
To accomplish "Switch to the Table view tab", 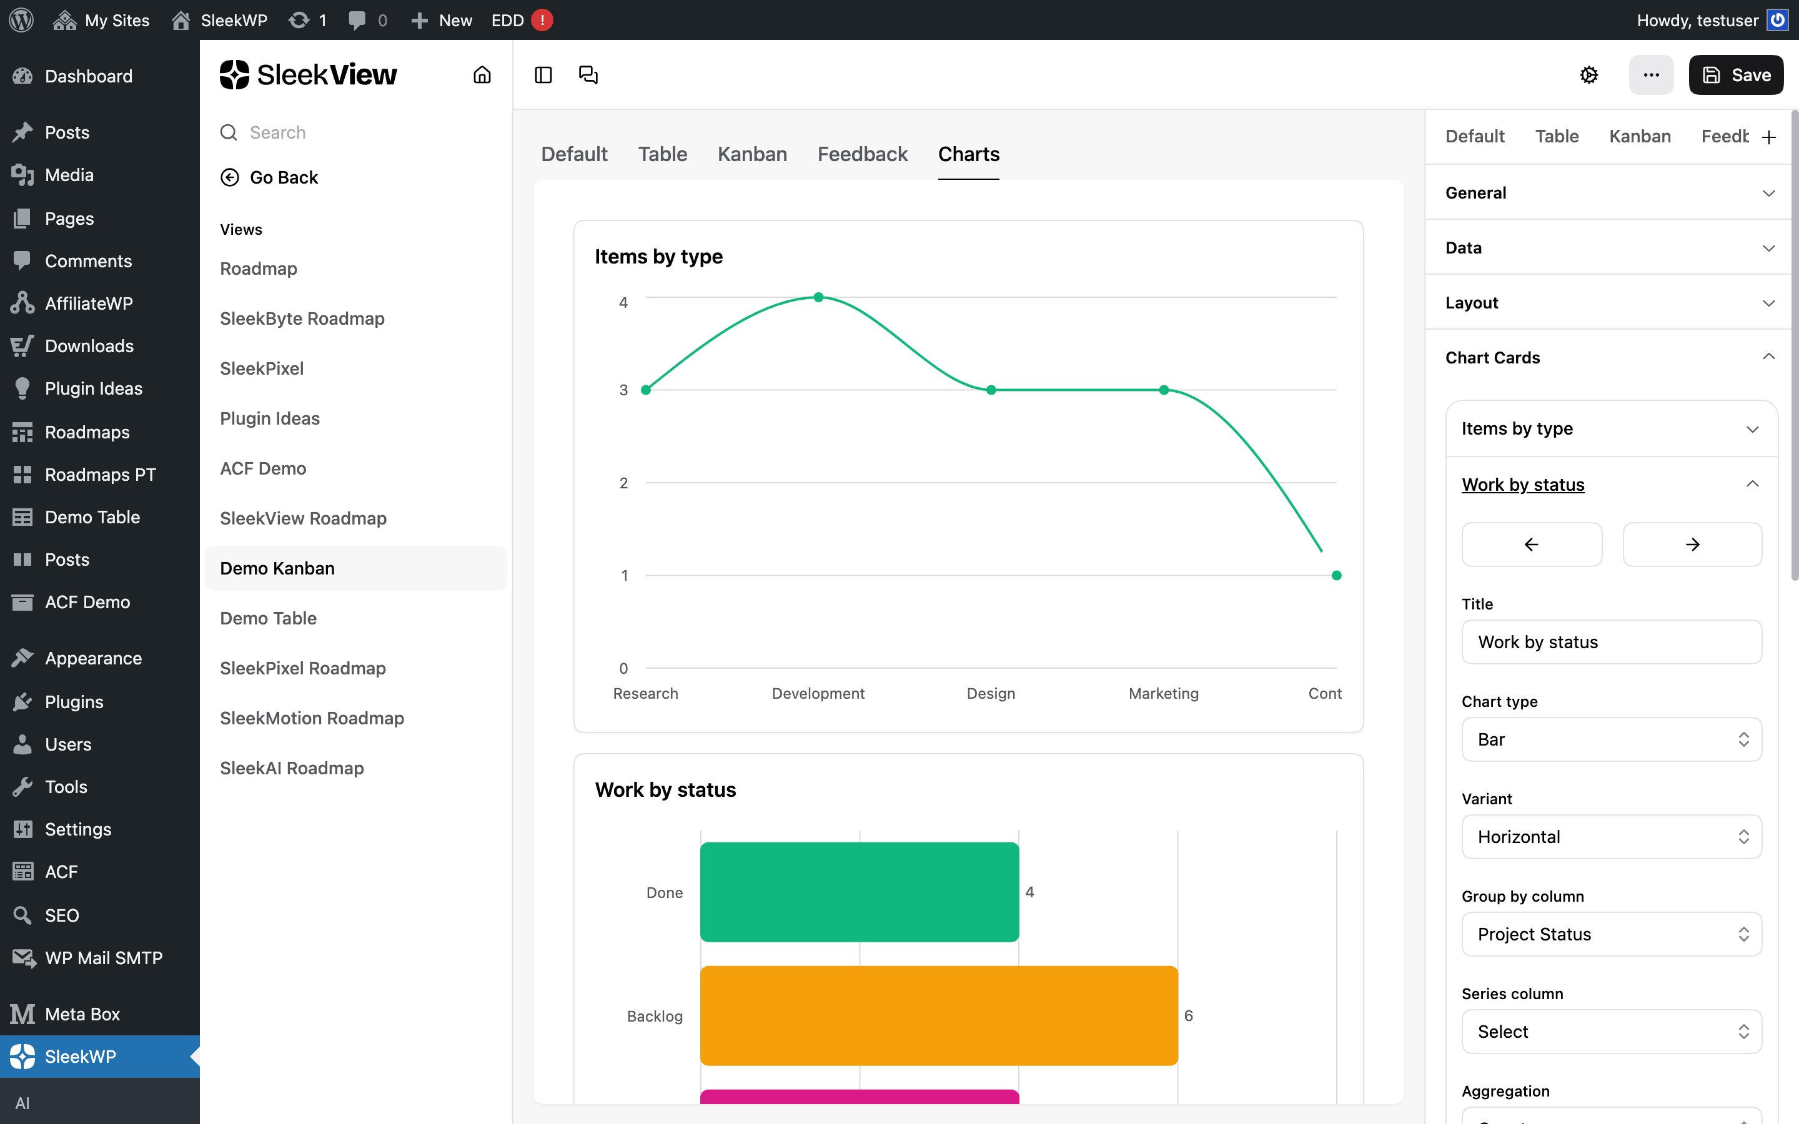I will coord(662,154).
